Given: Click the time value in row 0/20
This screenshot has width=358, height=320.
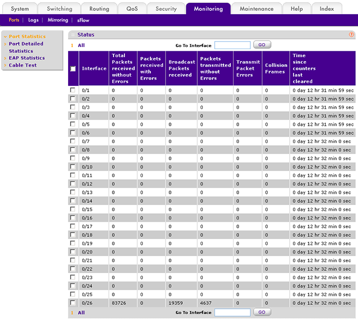Looking at the screenshot, I should [321, 252].
